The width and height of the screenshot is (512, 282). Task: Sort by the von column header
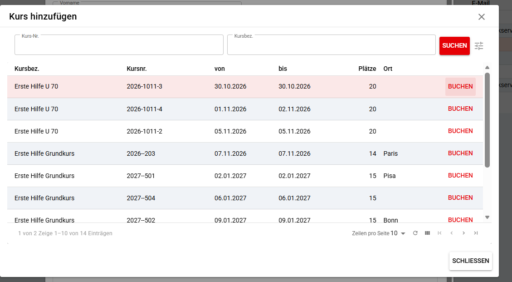(x=219, y=69)
